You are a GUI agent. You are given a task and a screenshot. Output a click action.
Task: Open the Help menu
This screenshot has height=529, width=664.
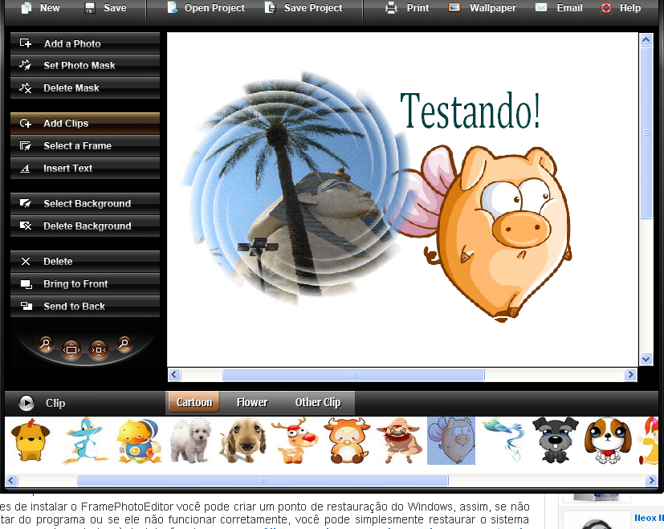(621, 8)
